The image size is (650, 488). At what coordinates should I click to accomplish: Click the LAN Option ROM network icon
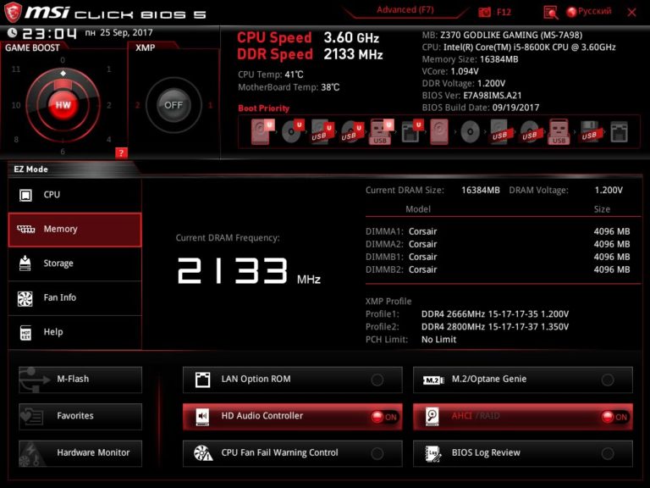pos(202,380)
